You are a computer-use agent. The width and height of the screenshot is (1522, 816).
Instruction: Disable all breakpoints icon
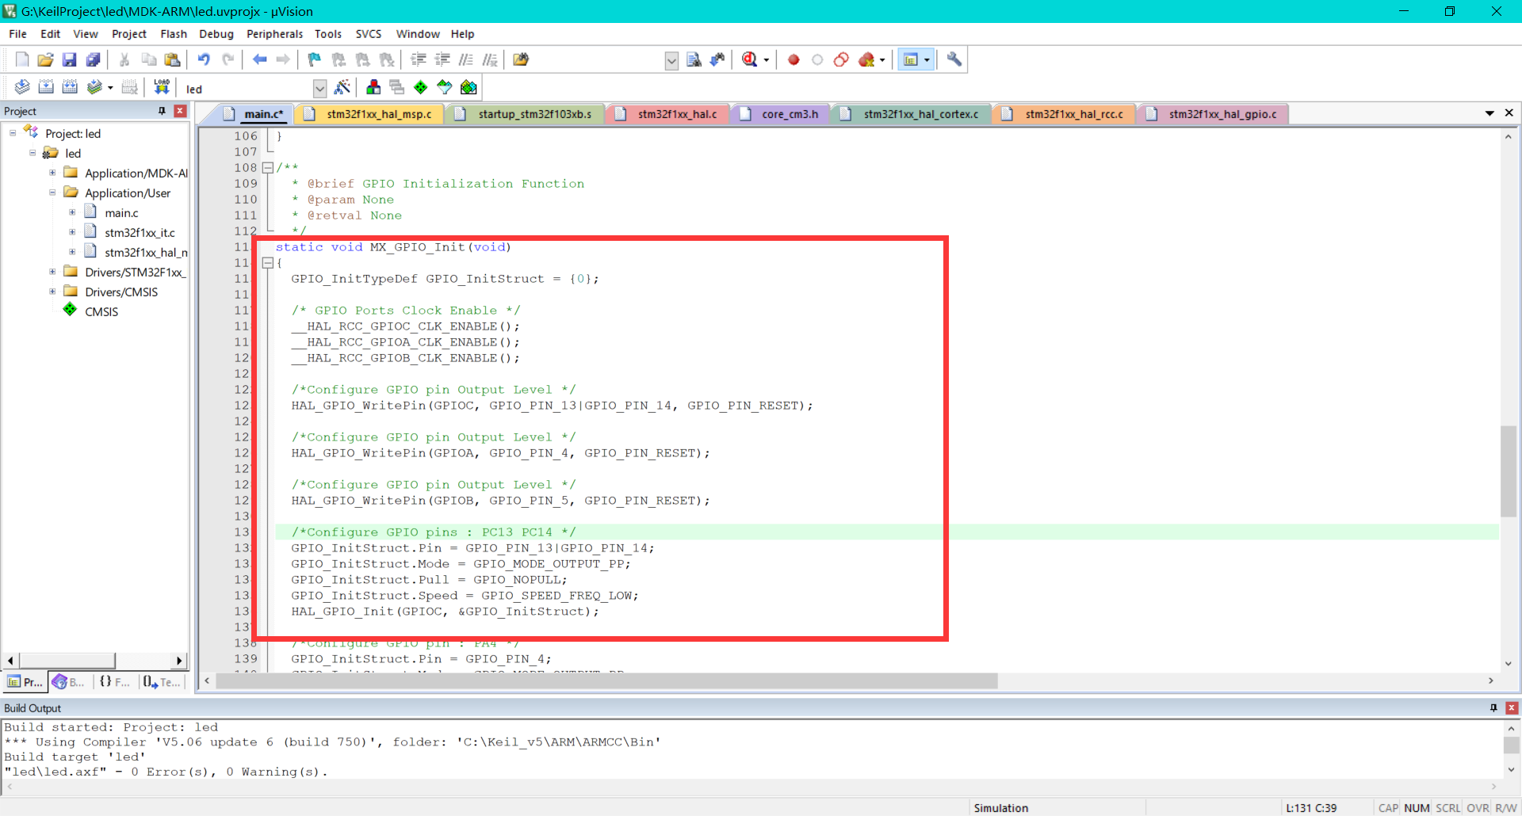(841, 59)
